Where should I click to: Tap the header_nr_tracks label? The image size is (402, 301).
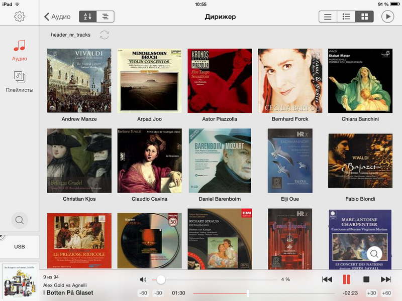70,35
